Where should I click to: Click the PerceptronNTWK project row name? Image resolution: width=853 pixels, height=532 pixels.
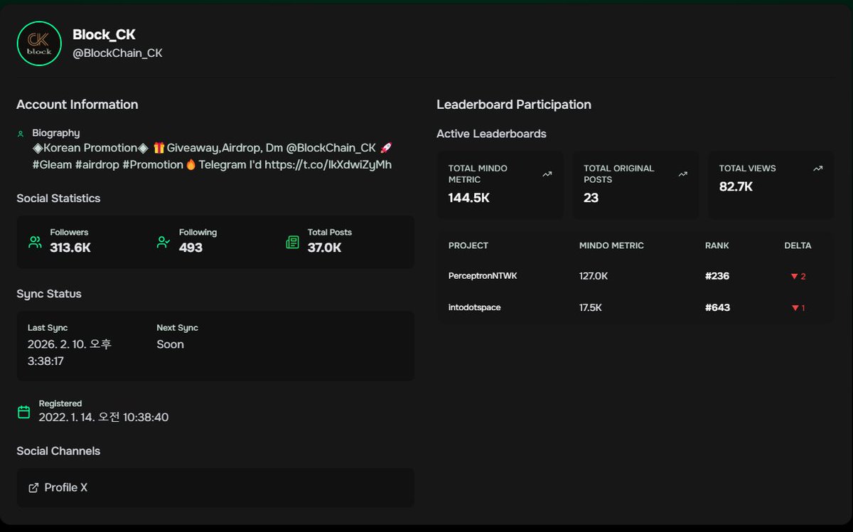[483, 276]
